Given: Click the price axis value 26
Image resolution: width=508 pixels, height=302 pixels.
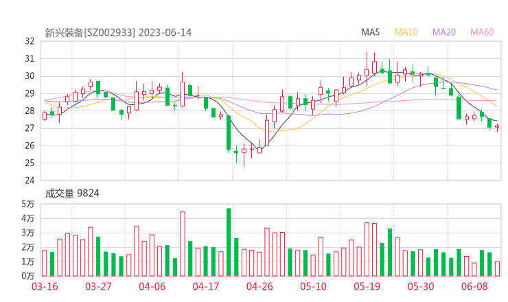Looking at the screenshot, I should pyautogui.click(x=30, y=146).
